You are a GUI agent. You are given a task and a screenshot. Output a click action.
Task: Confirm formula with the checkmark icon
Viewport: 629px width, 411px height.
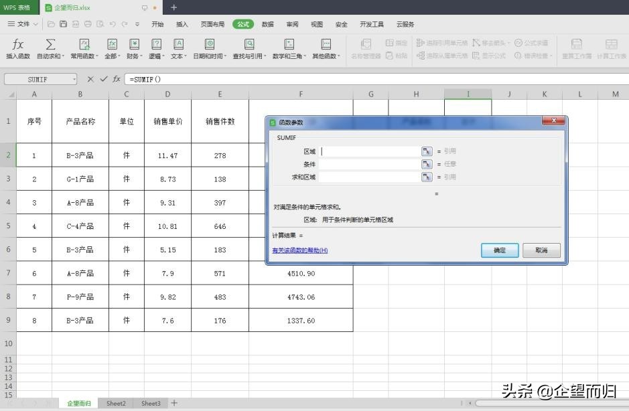pos(104,79)
